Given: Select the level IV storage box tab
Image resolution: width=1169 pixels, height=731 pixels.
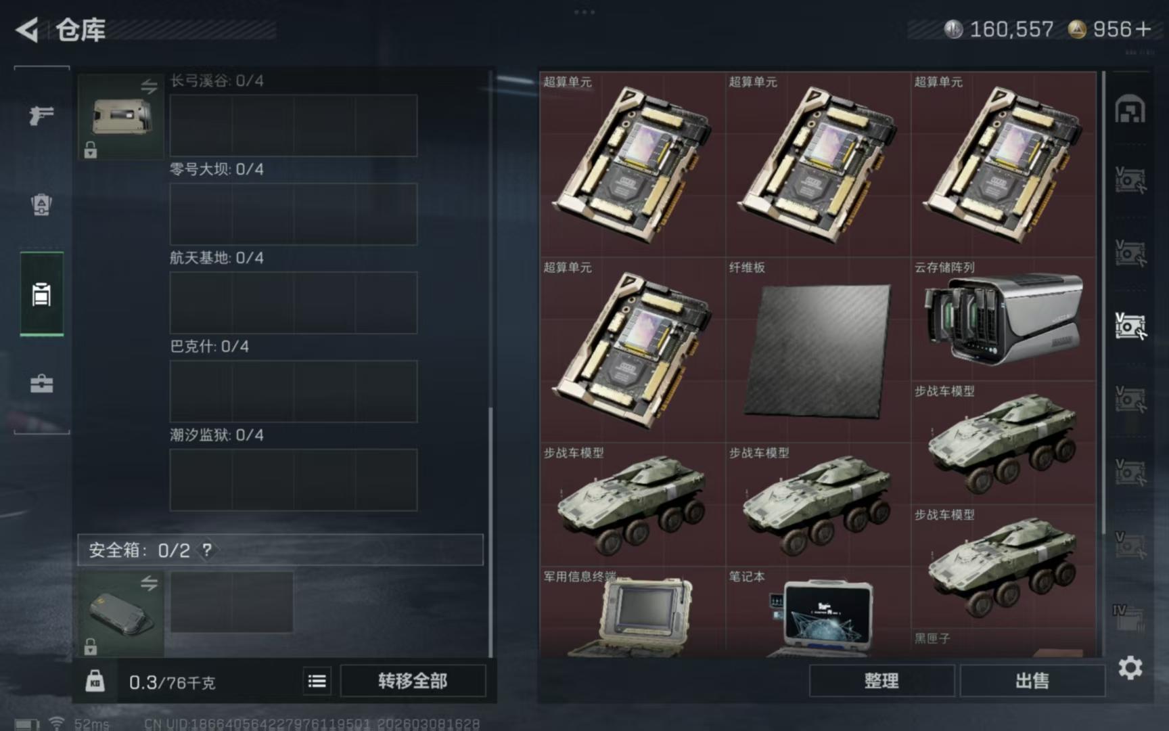Looking at the screenshot, I should coord(1128,617).
